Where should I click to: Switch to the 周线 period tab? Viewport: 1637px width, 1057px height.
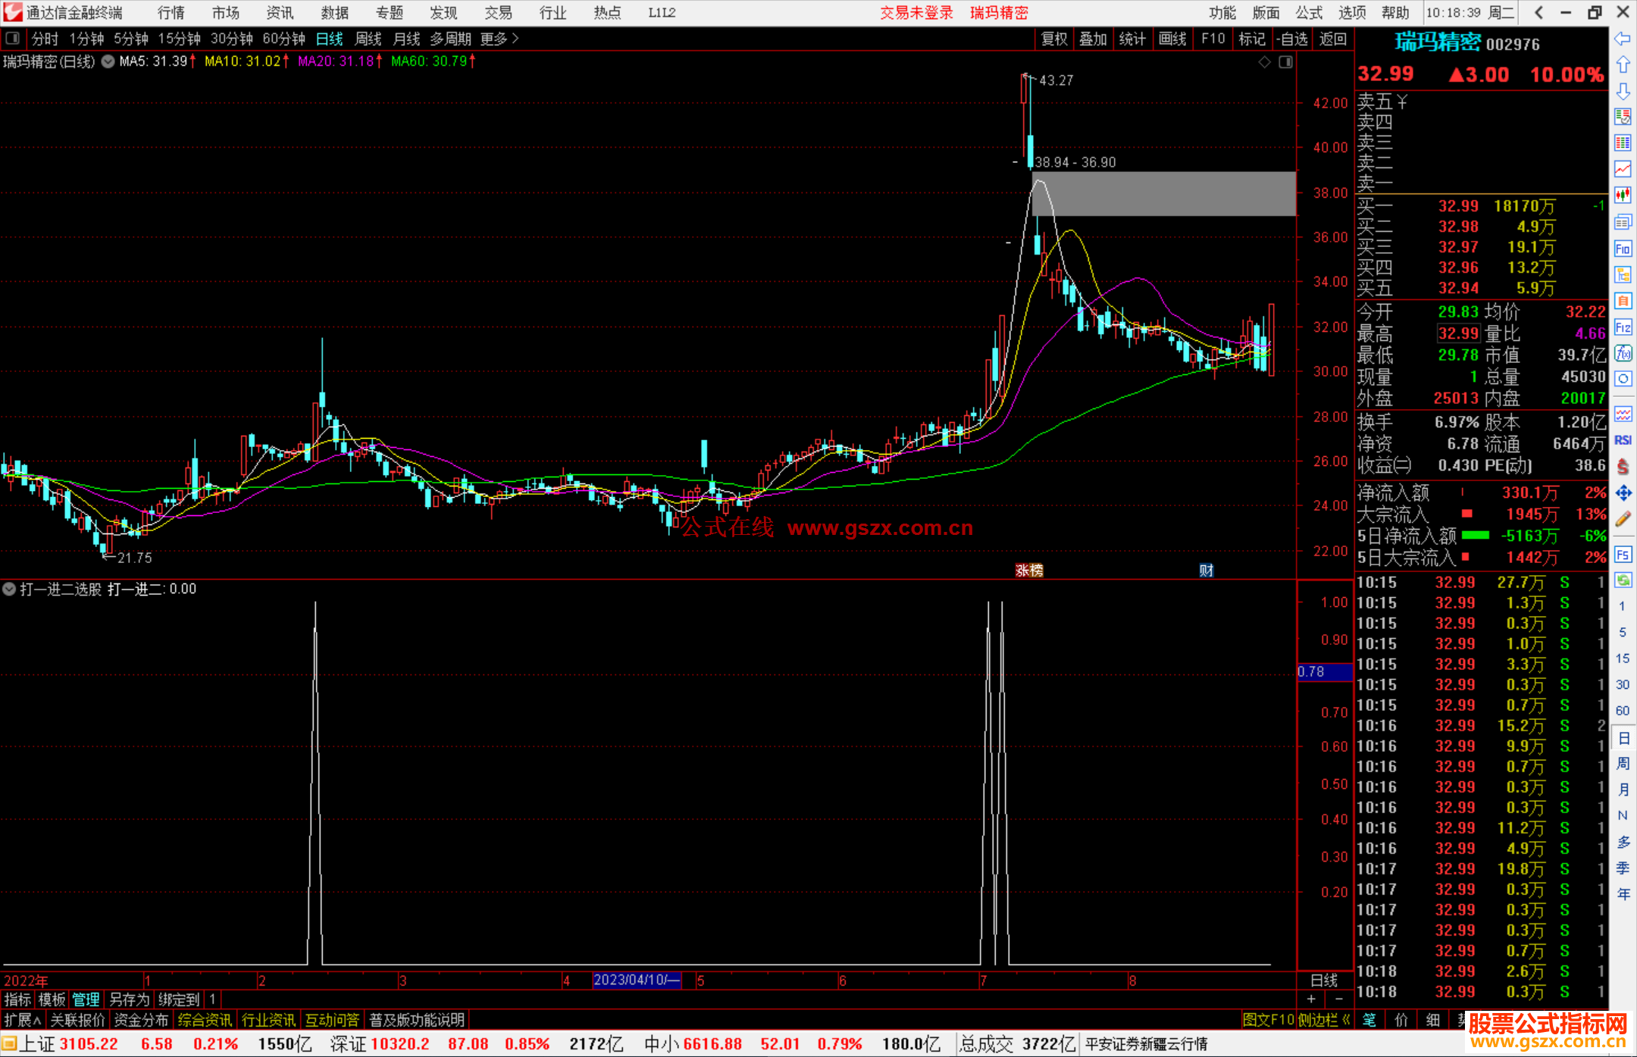368,38
